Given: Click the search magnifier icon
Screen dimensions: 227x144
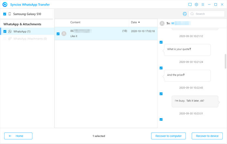Looking at the screenshot, I should [192, 14].
